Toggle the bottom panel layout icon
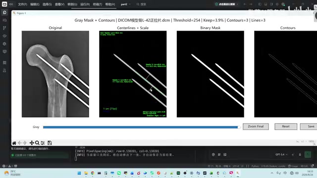 pos(265,4)
